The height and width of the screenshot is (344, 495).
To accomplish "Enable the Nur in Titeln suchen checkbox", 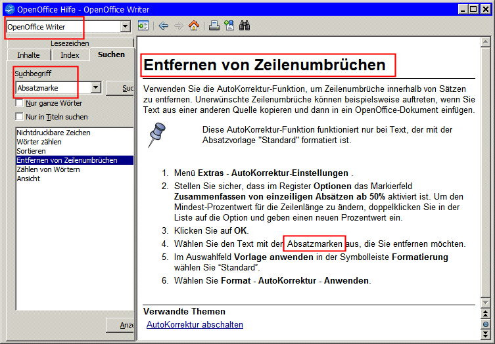I will coord(19,117).
